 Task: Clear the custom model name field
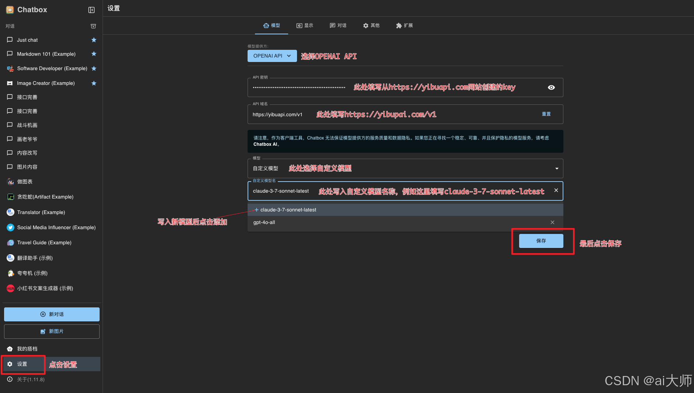[556, 190]
